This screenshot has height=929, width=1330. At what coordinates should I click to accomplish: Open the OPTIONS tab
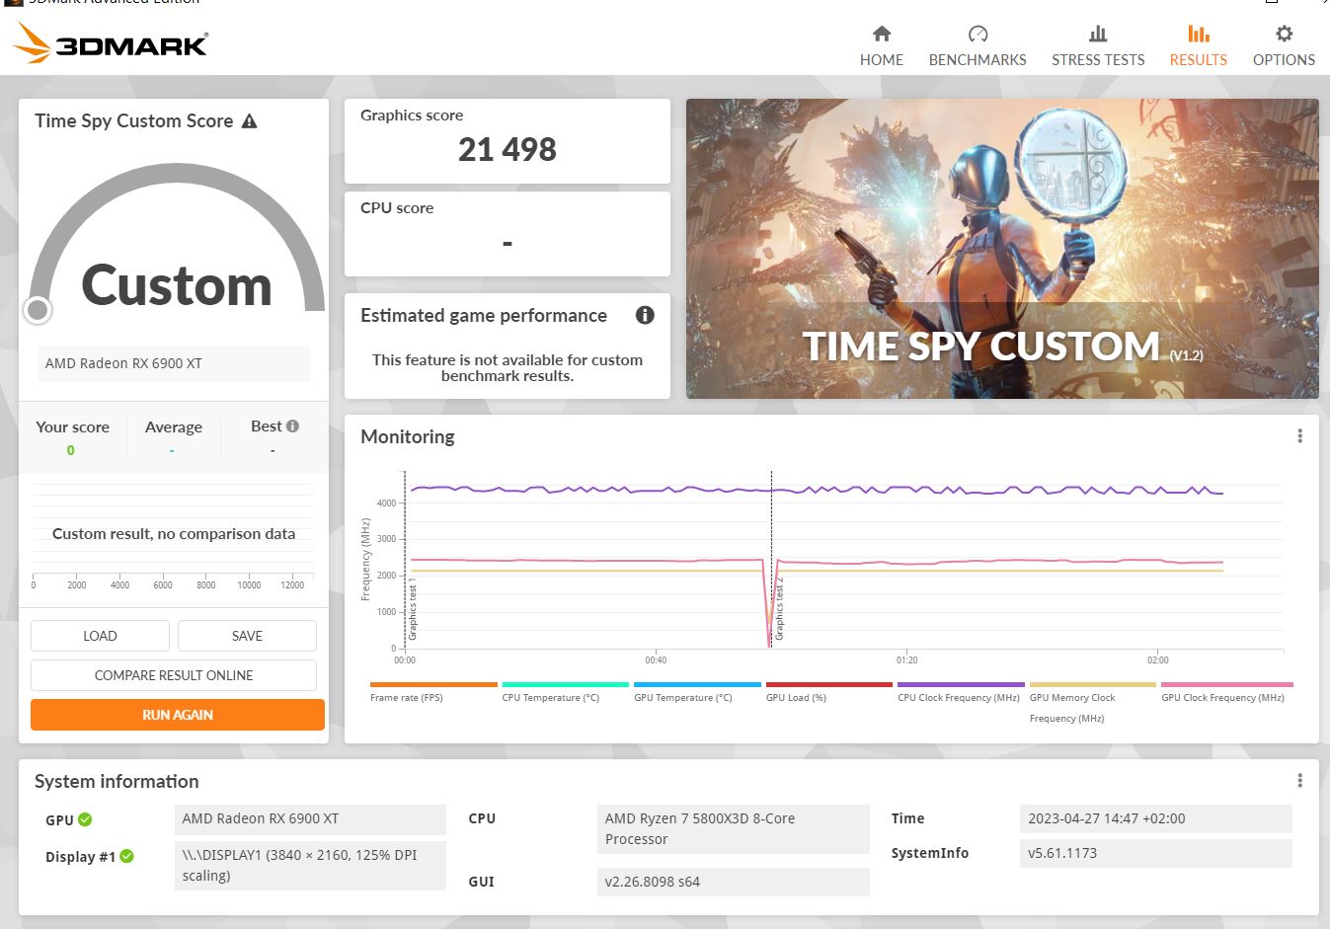click(1284, 46)
